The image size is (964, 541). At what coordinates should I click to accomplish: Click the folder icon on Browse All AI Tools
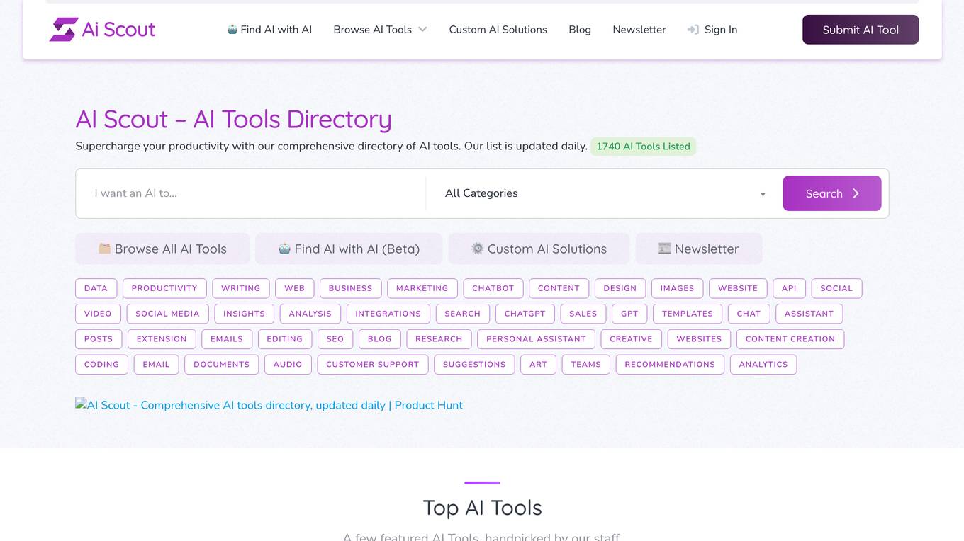(x=104, y=249)
